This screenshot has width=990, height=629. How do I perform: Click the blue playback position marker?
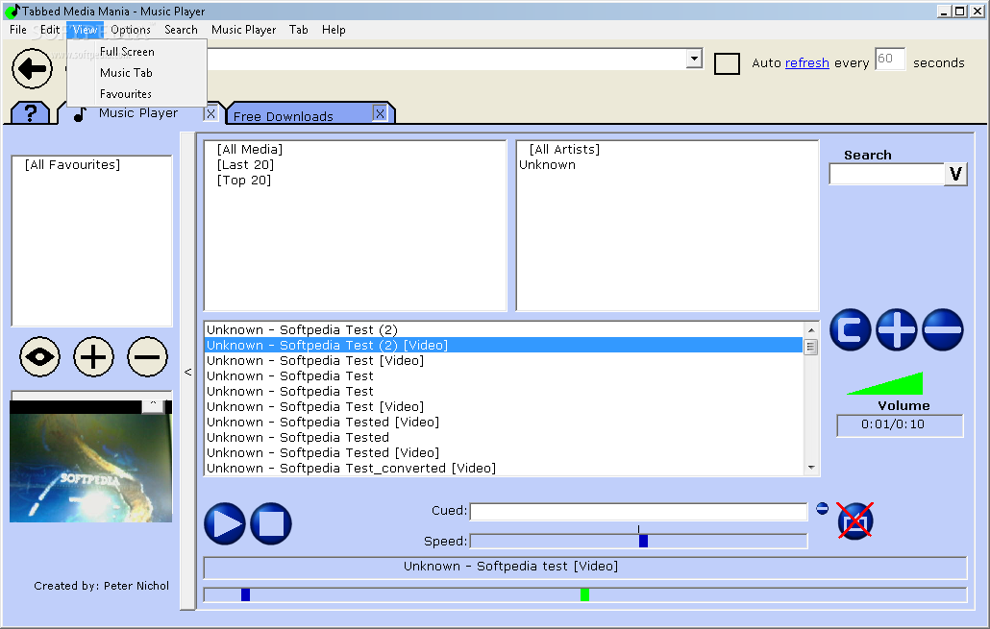tap(246, 594)
